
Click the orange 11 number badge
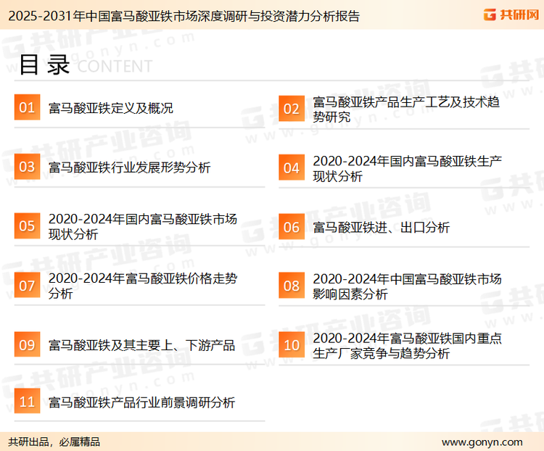pos(27,401)
